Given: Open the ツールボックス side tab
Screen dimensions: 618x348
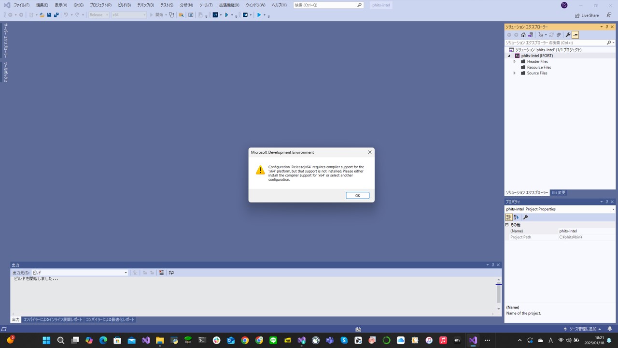Looking at the screenshot, I should [5, 72].
